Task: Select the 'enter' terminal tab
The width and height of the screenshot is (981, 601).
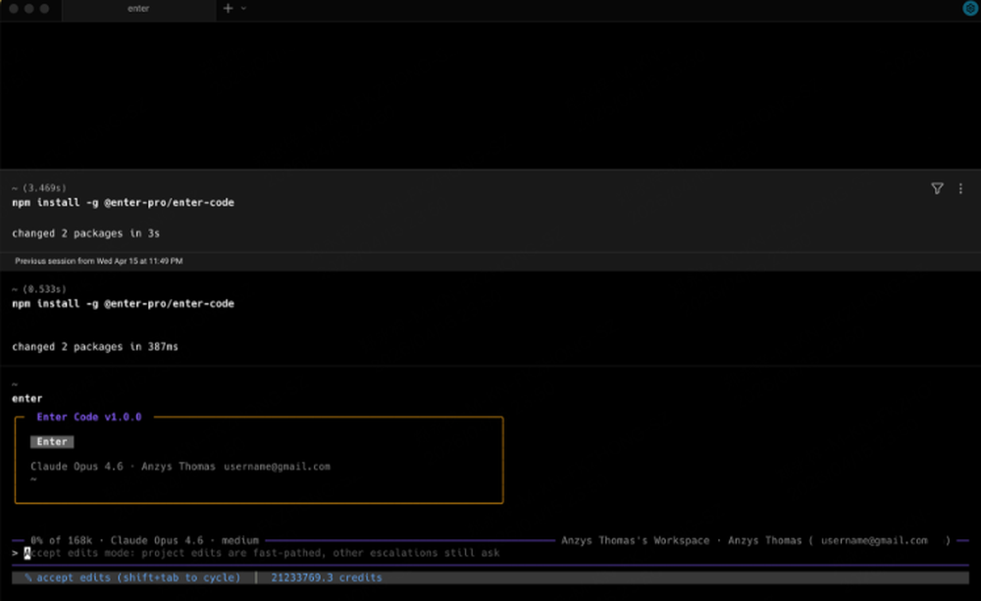Action: click(138, 9)
